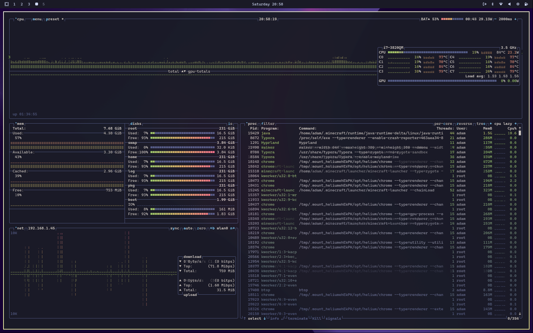Open the filter field in the proc panel
Image resolution: width=533 pixels, height=333 pixels.
(268, 124)
